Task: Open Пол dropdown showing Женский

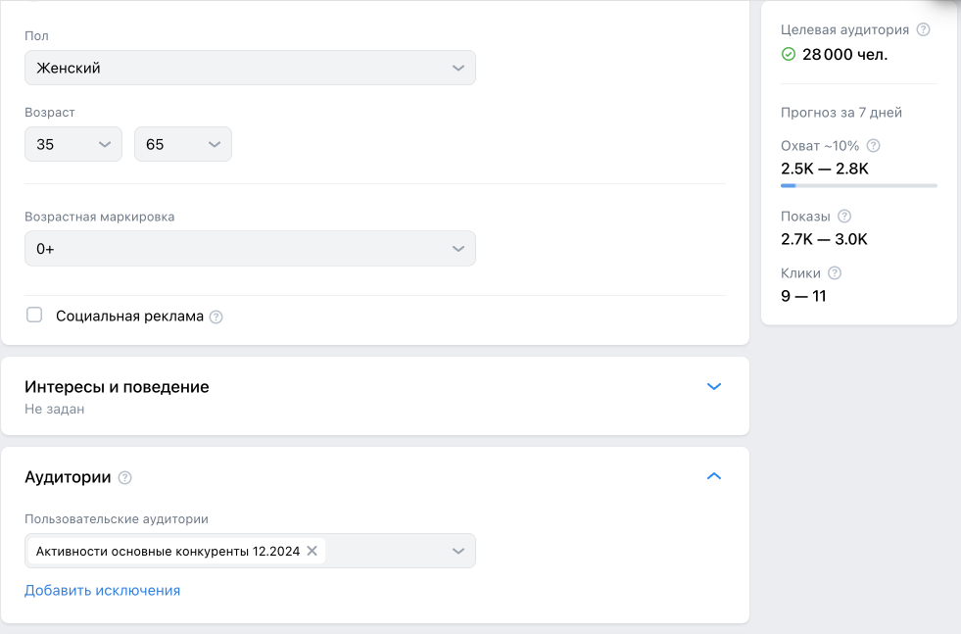Action: [250, 68]
